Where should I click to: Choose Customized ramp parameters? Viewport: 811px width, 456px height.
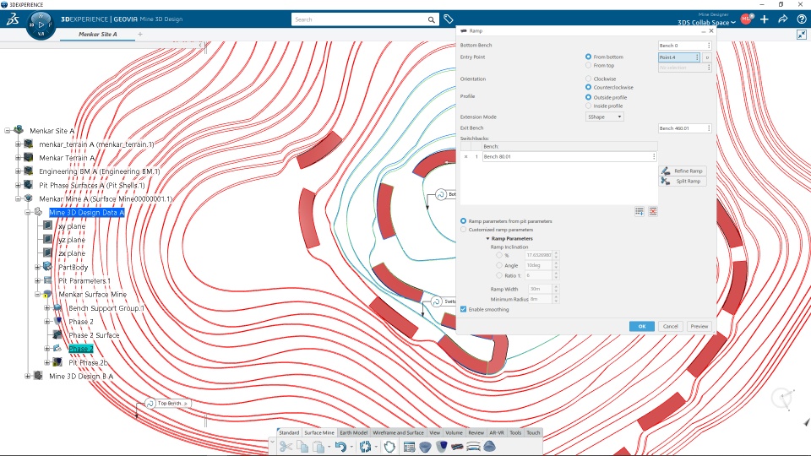[x=464, y=230]
